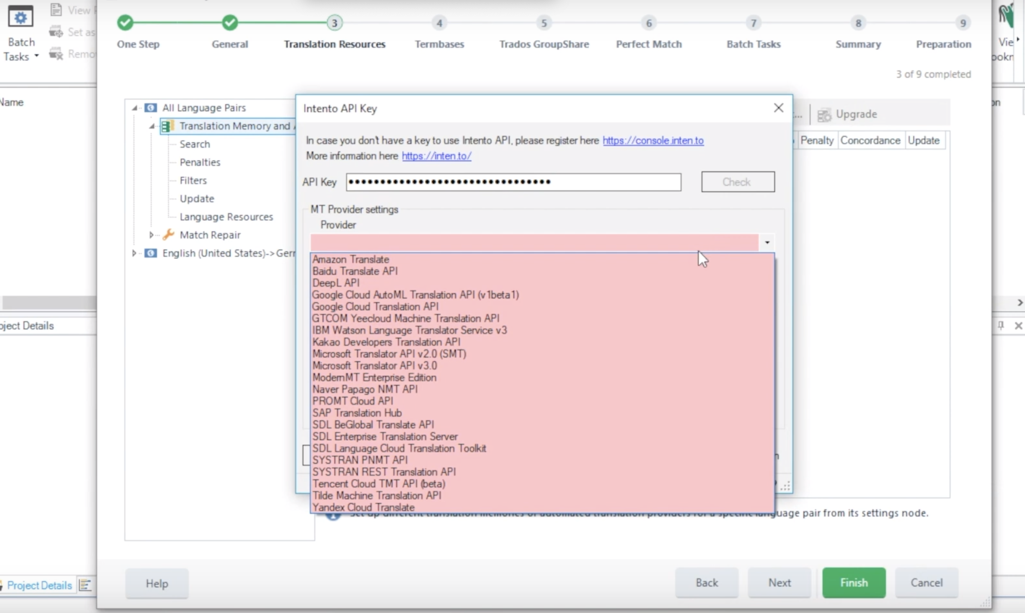Click the Check button

click(x=738, y=182)
